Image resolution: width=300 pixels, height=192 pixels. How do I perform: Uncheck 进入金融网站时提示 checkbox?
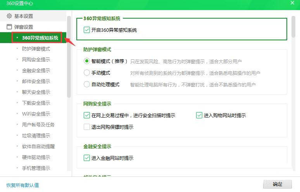point(87,158)
